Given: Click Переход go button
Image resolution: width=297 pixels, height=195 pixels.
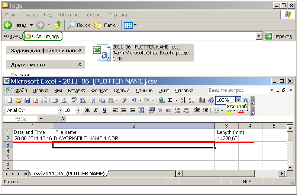Looking at the screenshot, I should pyautogui.click(x=278, y=36).
